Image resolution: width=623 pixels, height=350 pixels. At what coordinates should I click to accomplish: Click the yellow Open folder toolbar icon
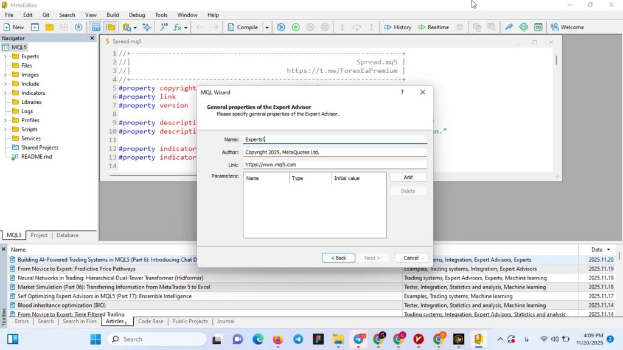49,27
